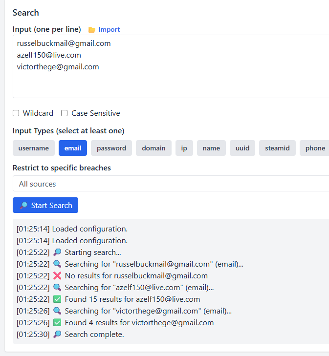Click the red X beside No results
329x356 pixels.
(57, 276)
